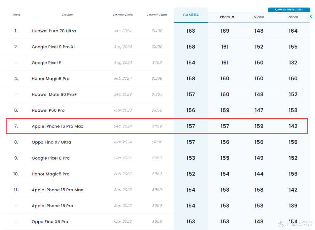Image resolution: width=315 pixels, height=230 pixels.
Task: Open the Huawei Mate 60 Pro+ entry
Action: click(x=54, y=95)
